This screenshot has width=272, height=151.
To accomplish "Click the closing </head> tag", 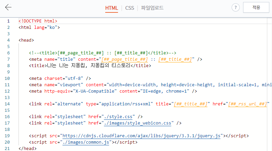I will coord(28,149).
